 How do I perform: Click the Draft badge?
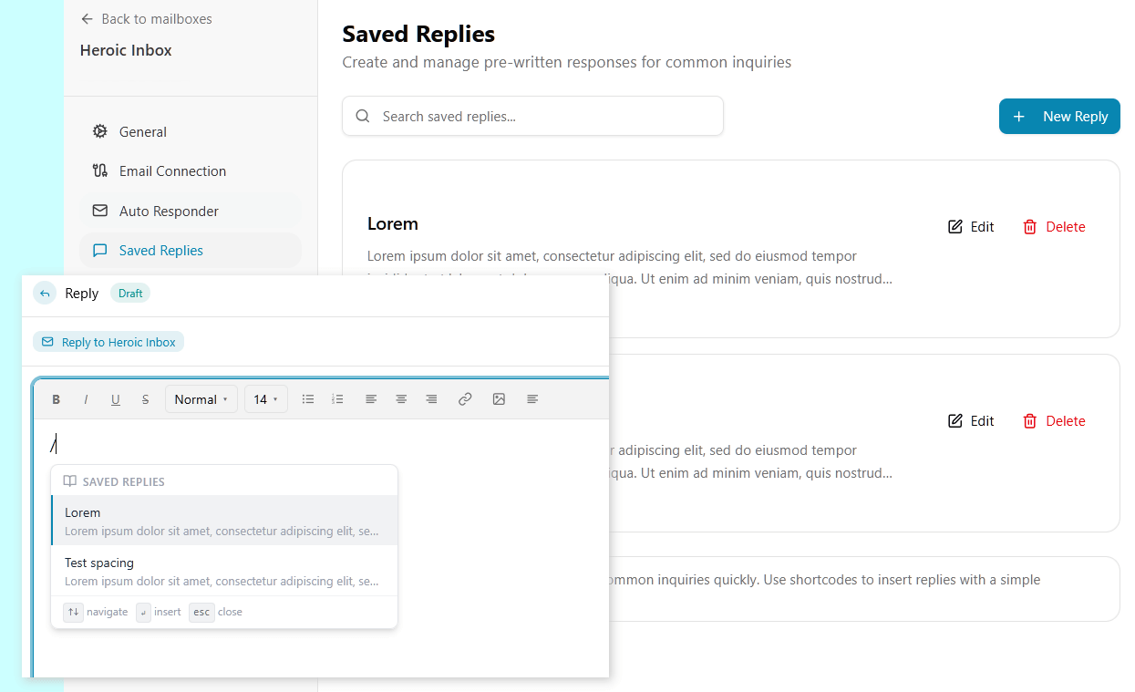pyautogui.click(x=130, y=293)
